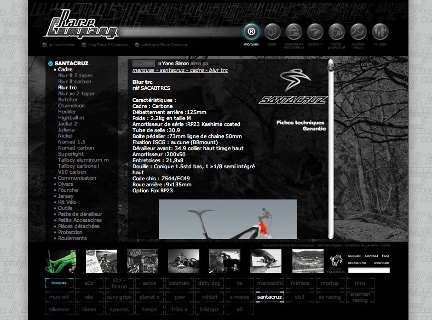Expand Pièces détachées category
Viewport: 432px width, 320px height.
pyautogui.click(x=78, y=226)
